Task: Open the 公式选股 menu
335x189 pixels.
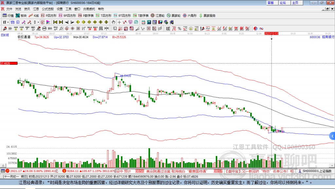Action: tap(47, 9)
